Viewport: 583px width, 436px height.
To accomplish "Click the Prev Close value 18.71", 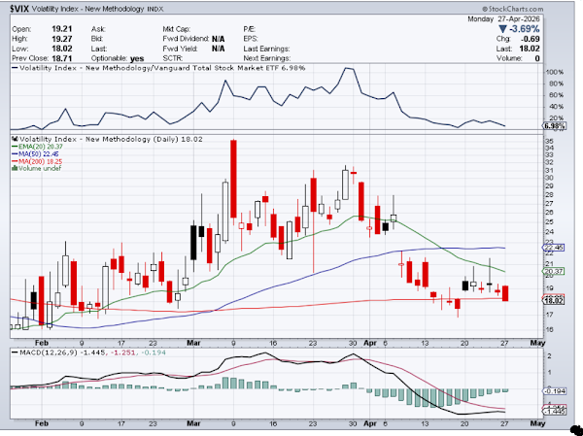I will (x=62, y=58).
